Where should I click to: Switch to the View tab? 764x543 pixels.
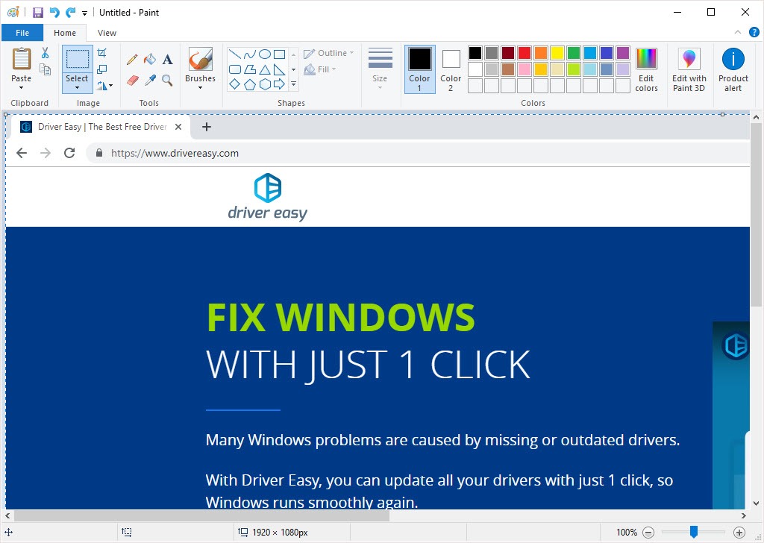[x=106, y=32]
